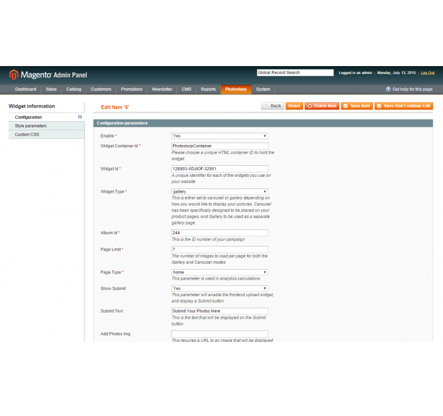Click the Reset button
This screenshot has height=416, width=443.
[294, 106]
